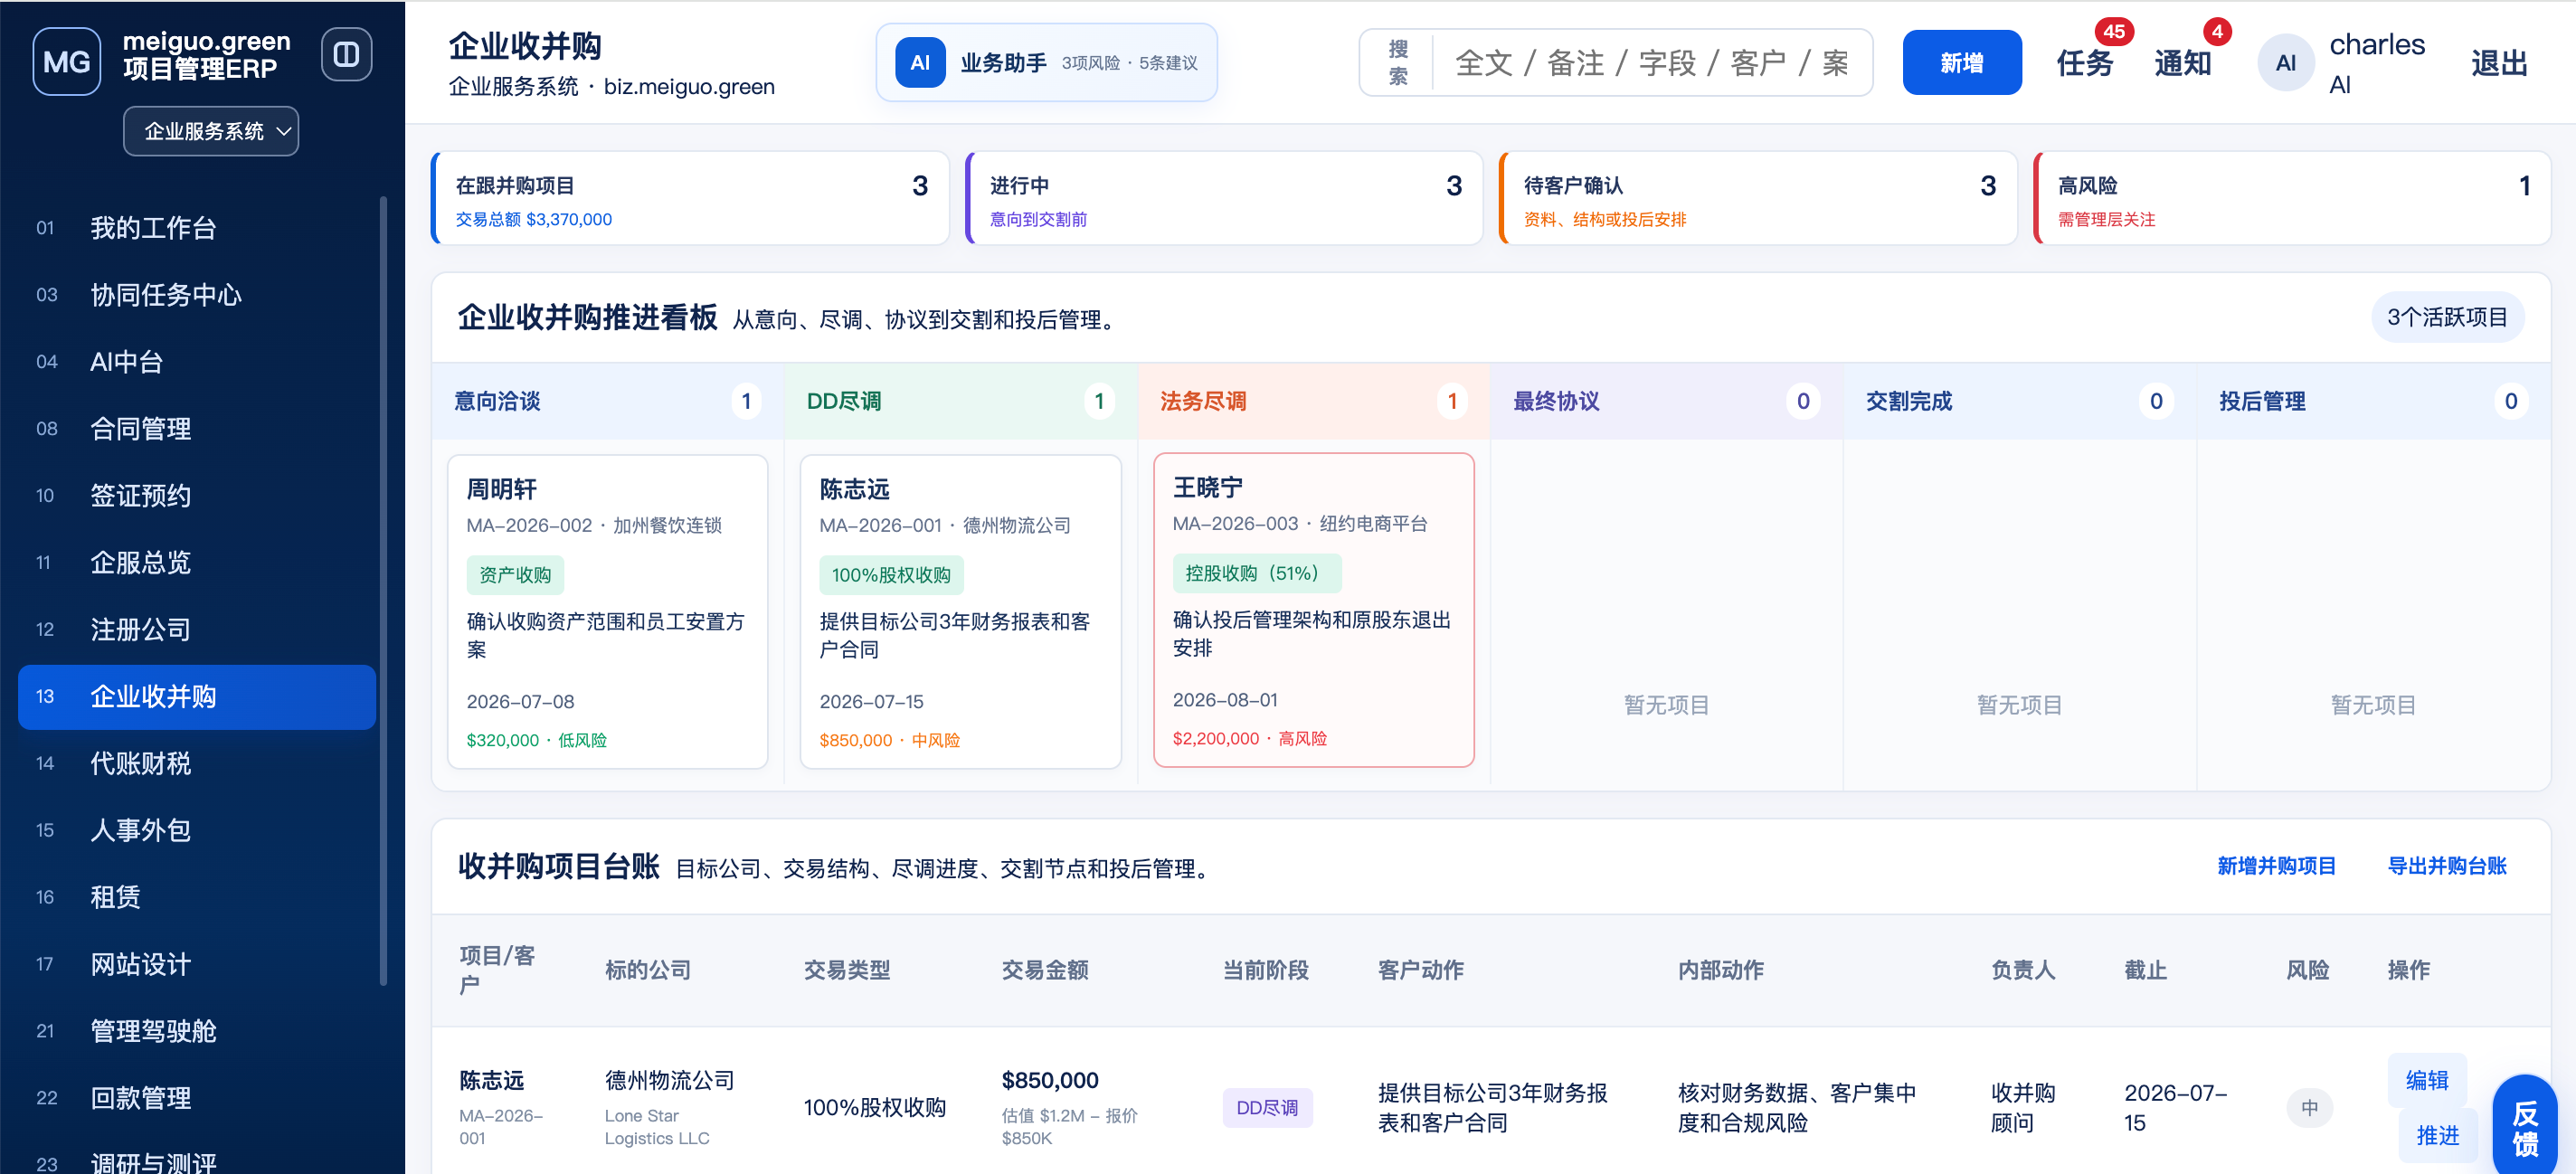The width and height of the screenshot is (2576, 1174).
Task: Focus the global search input field
Action: [1651, 63]
